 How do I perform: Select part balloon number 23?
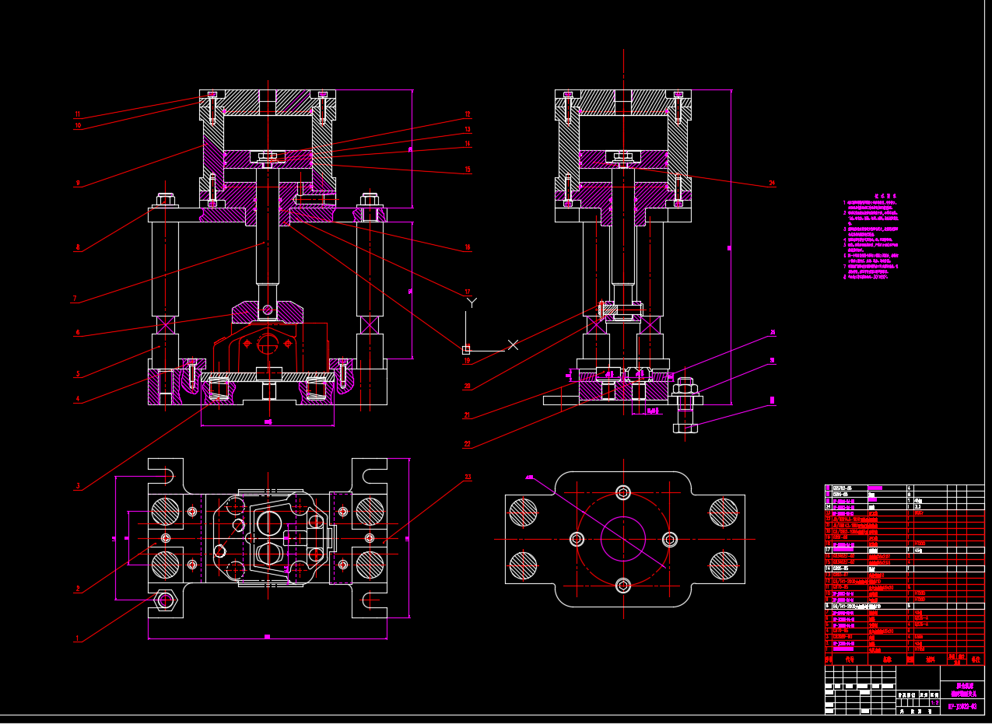click(468, 477)
